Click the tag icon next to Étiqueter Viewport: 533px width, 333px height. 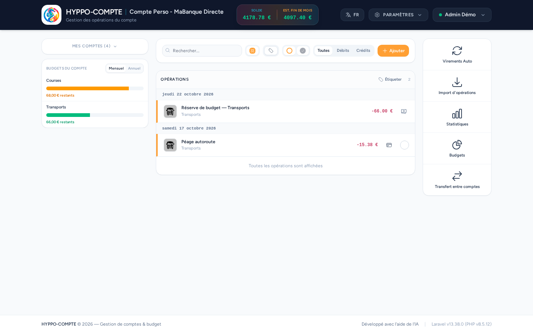[381, 80]
